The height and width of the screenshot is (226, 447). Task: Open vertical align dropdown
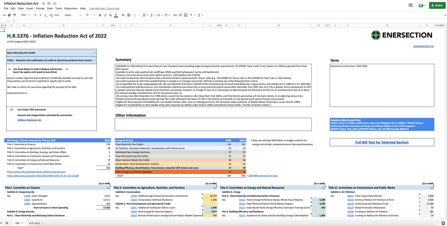click(152, 15)
